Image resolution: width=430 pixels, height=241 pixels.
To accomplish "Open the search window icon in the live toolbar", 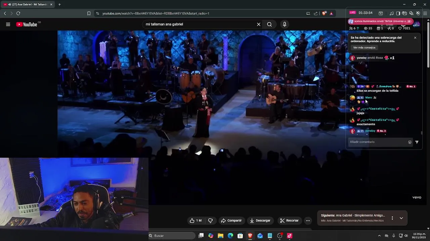I will click(x=381, y=13).
